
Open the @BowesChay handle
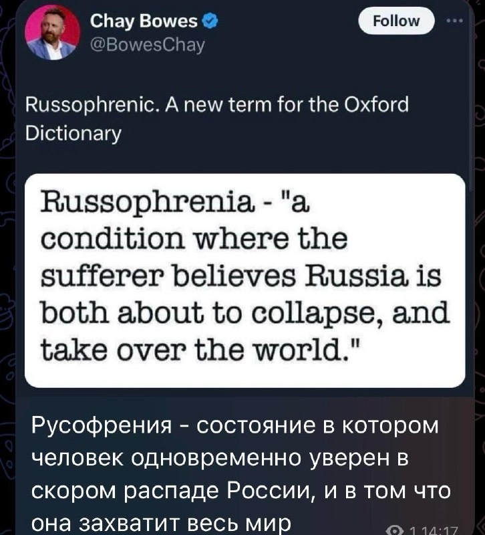(x=147, y=44)
